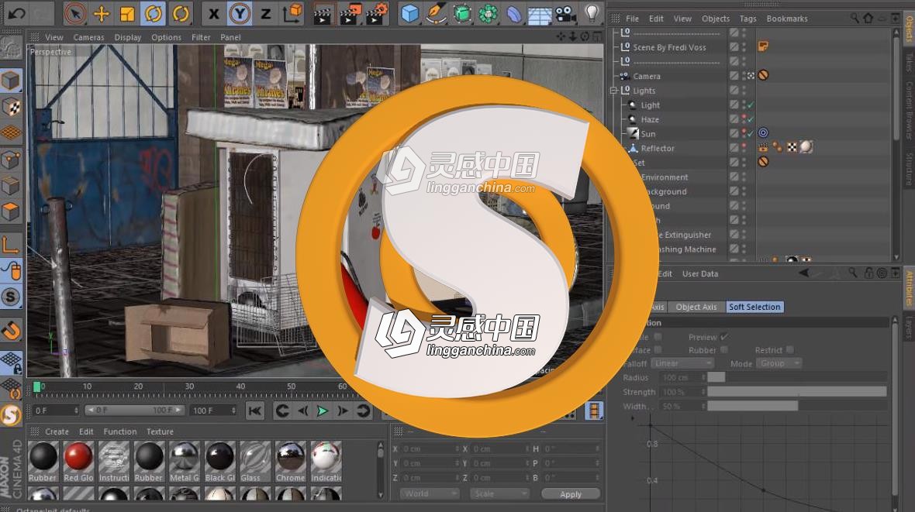Open the Structure side tab
The height and width of the screenshot is (512, 915).
click(909, 169)
